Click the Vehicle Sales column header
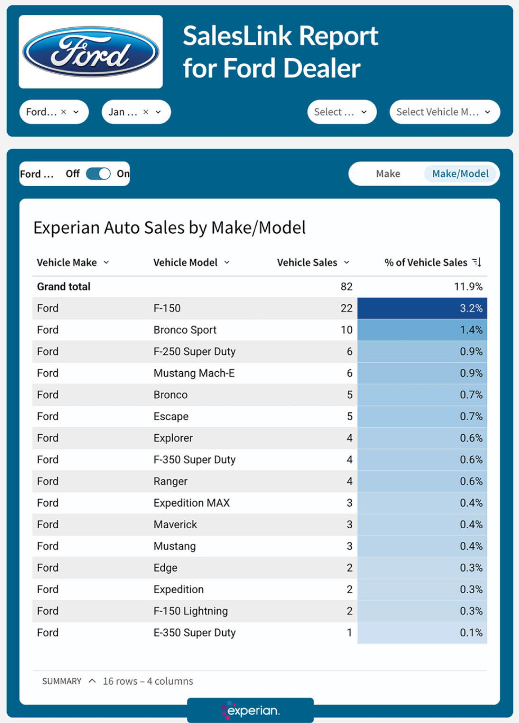Screen dimensions: 519x723 [307, 263]
